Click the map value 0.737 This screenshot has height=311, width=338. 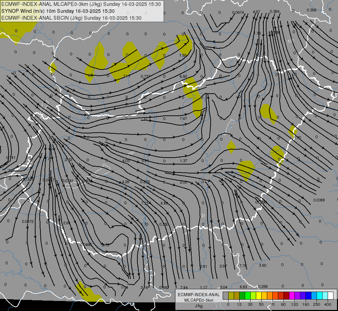(x=145, y=76)
